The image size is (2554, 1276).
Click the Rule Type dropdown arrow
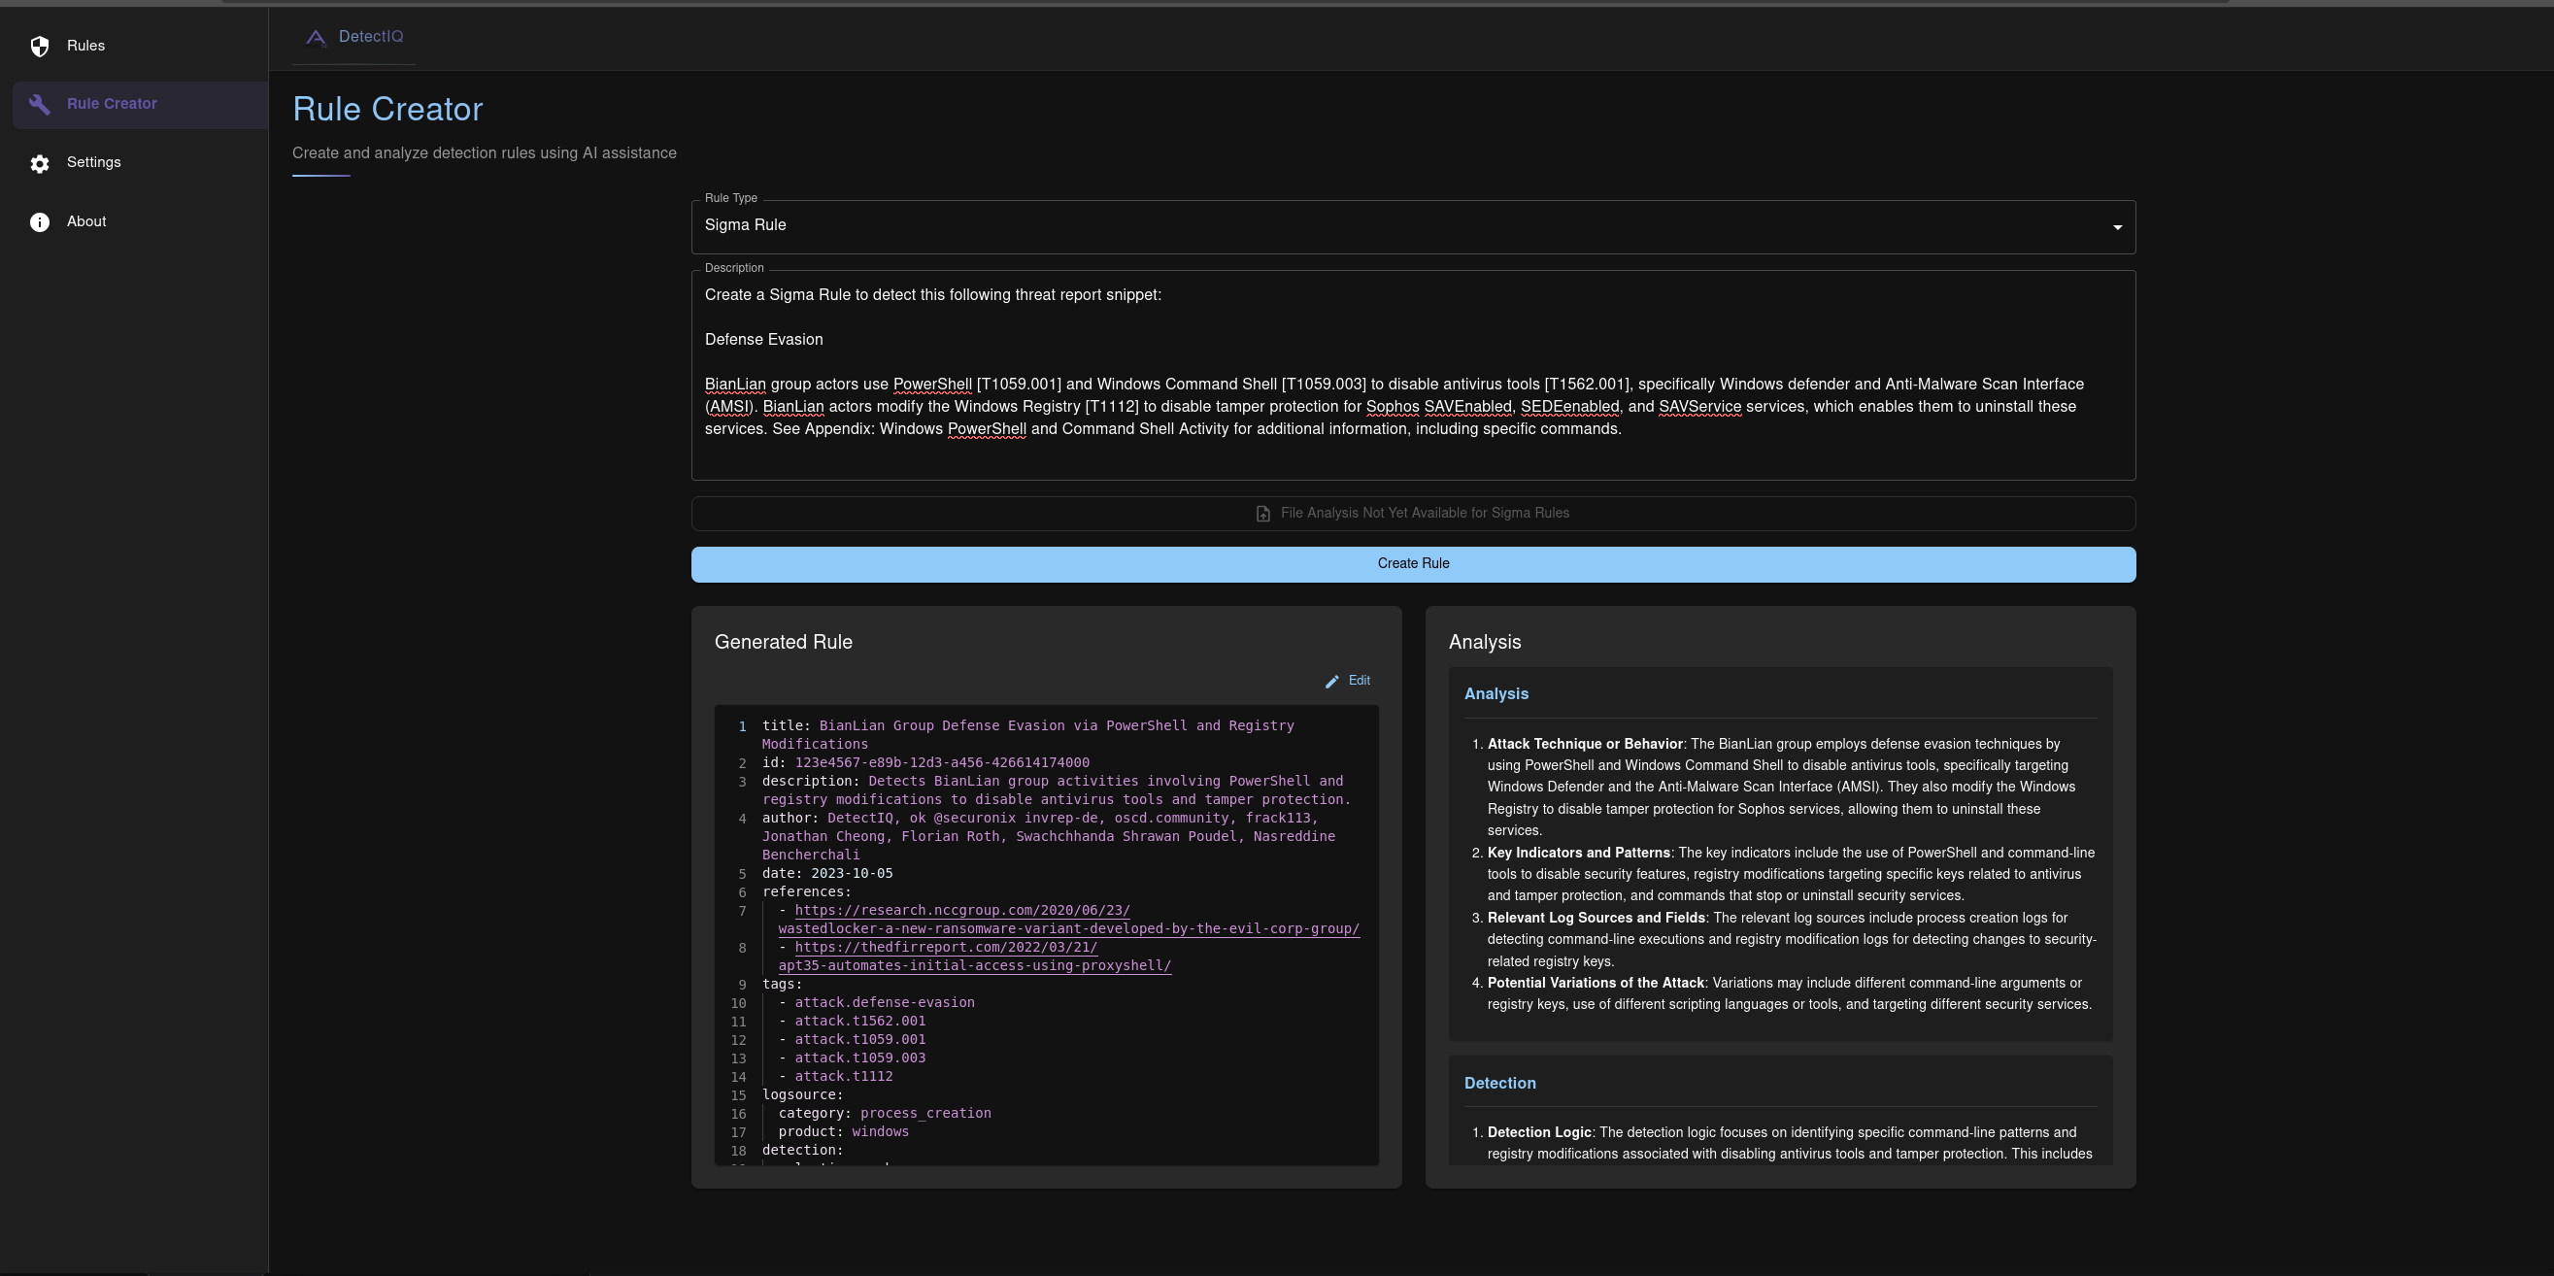2117,226
